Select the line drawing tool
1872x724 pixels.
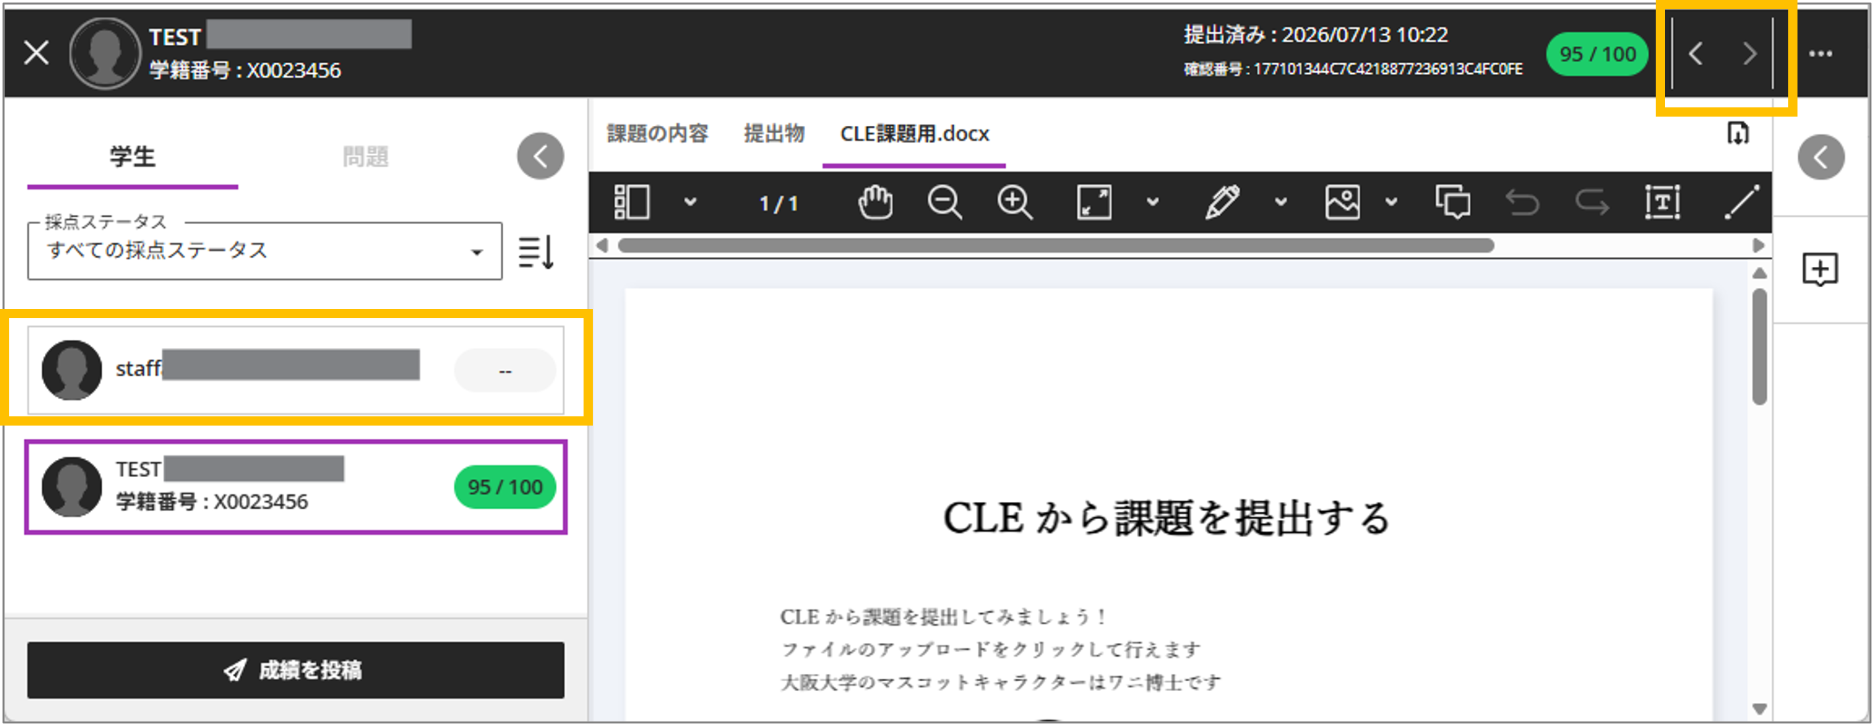[x=1742, y=202]
